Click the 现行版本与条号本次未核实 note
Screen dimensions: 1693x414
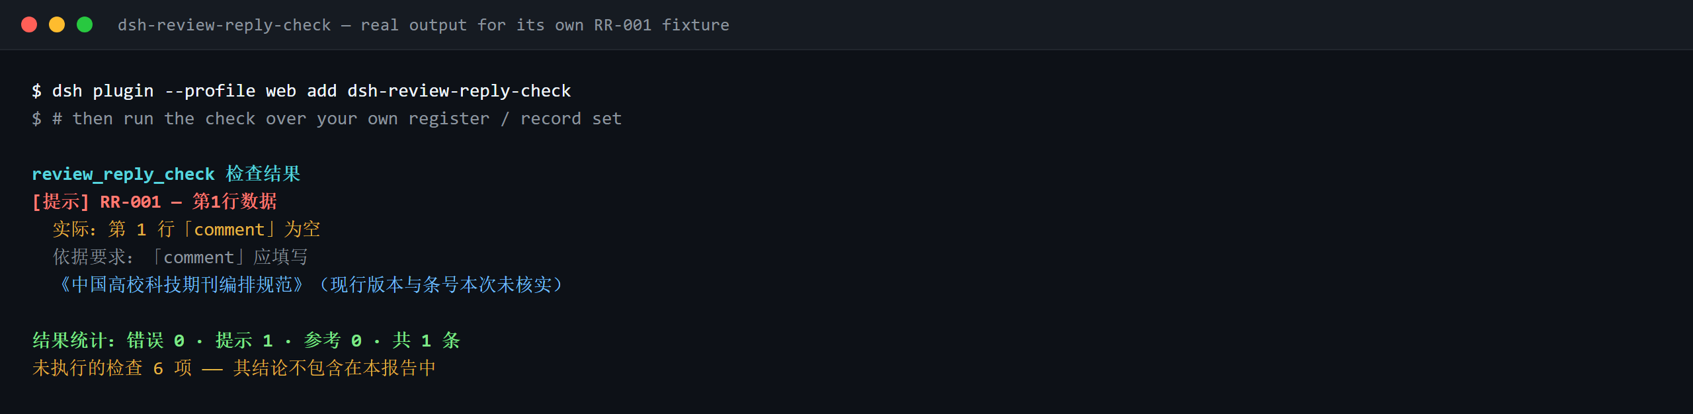(x=440, y=285)
